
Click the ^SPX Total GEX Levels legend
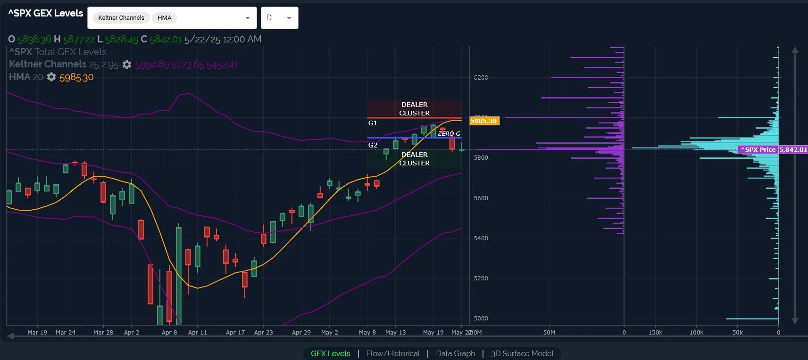[x=58, y=52]
